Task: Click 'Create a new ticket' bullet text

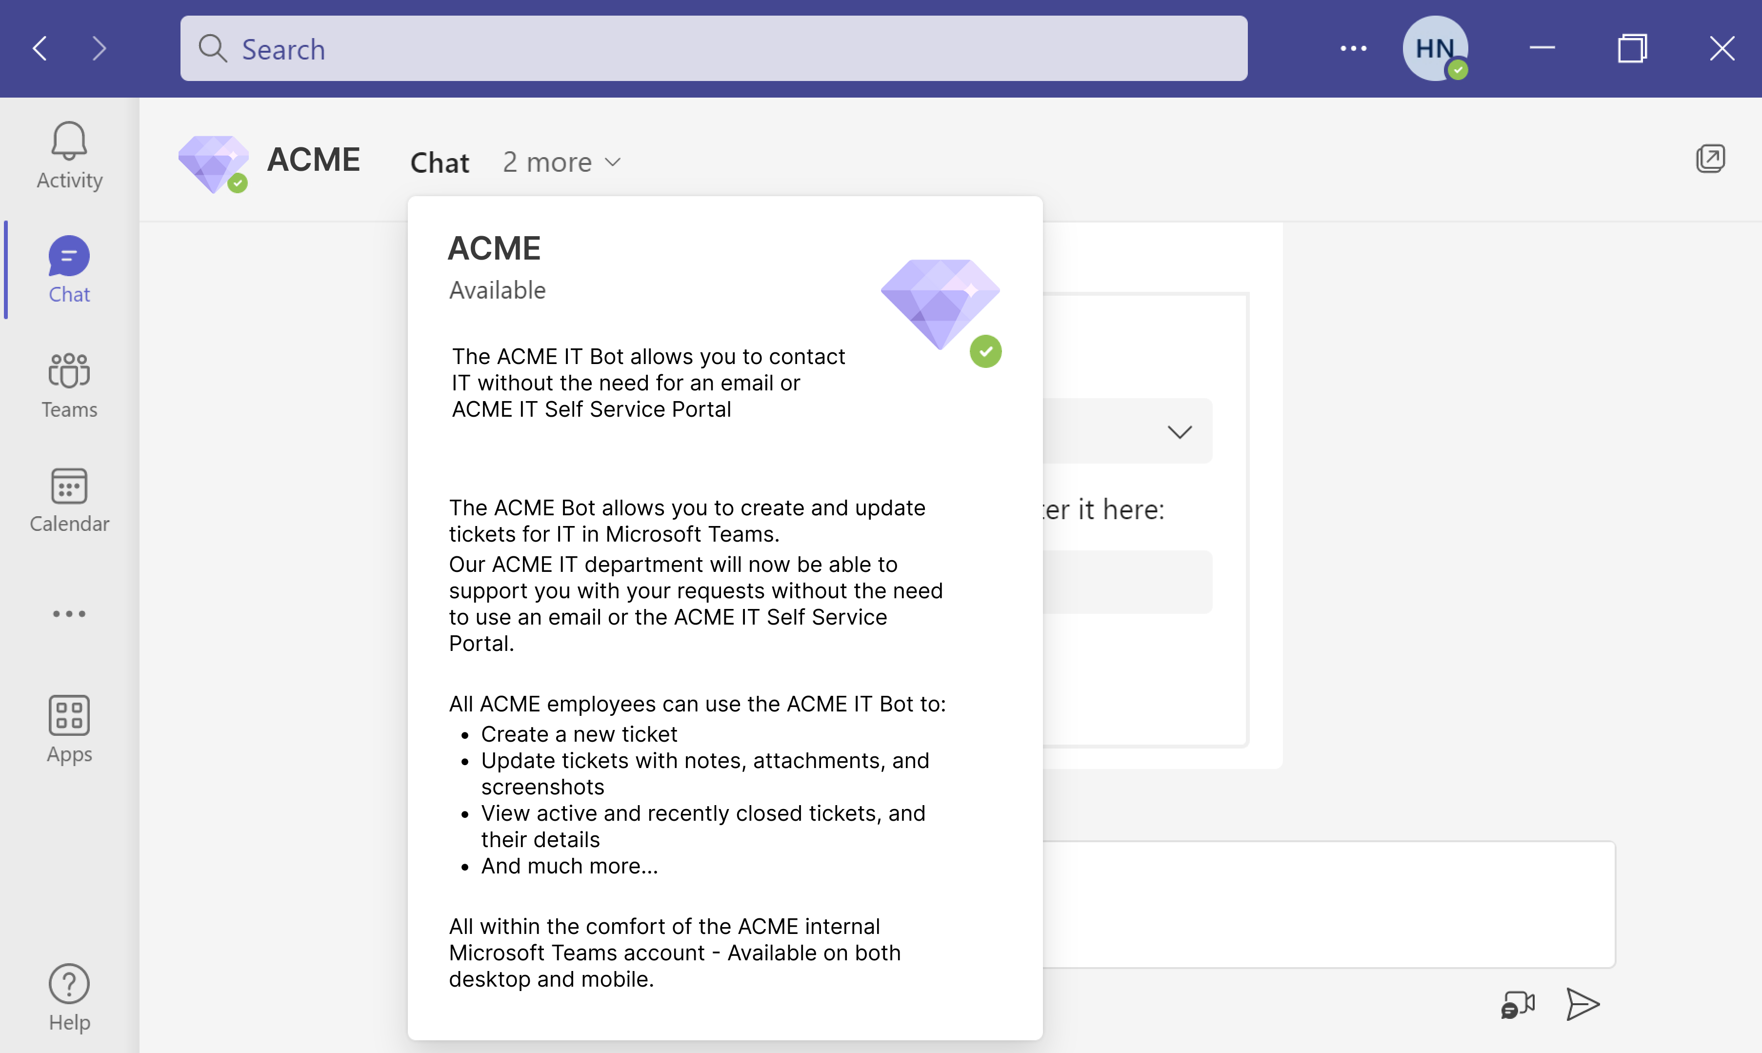Action: click(579, 734)
